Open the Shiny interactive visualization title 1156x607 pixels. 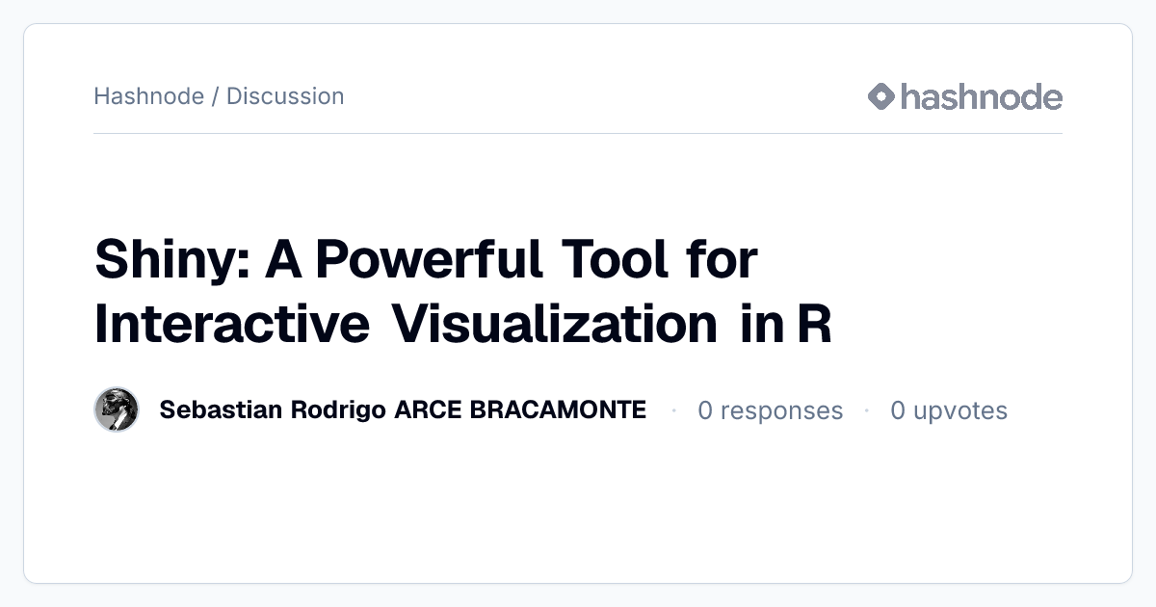click(x=462, y=292)
